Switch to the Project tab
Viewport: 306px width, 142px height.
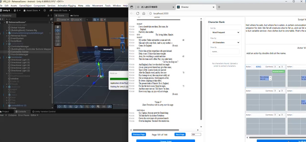coord(5,112)
